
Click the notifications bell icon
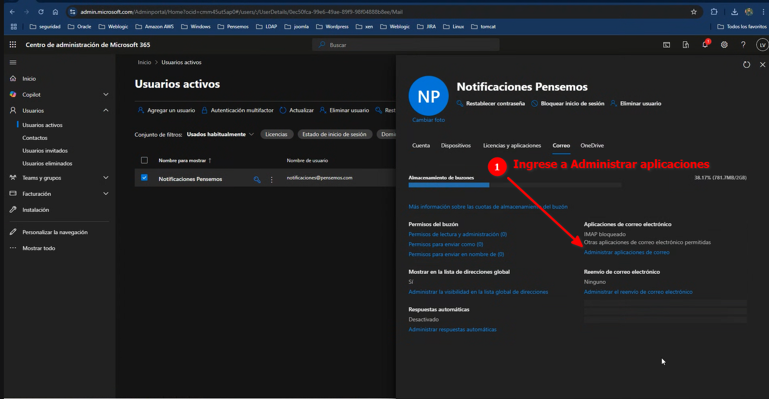705,45
